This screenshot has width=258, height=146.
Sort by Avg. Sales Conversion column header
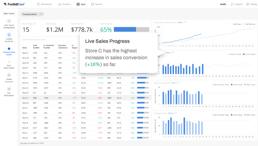[63, 46]
